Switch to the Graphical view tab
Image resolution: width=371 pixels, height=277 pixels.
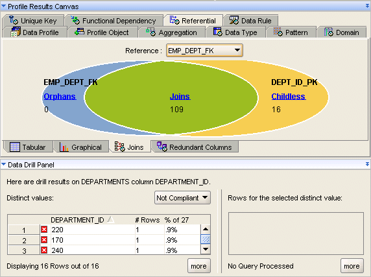click(x=80, y=147)
